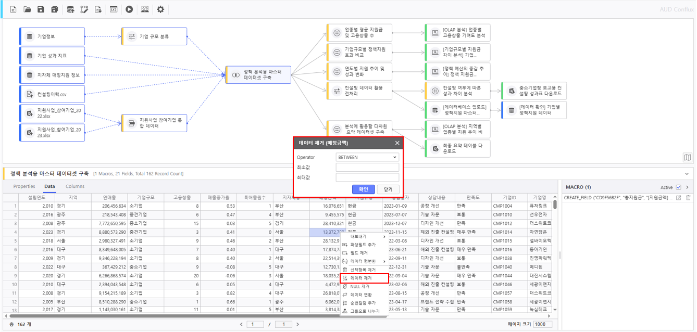
Task: Open settings via the gear icon
Action: coord(160,9)
